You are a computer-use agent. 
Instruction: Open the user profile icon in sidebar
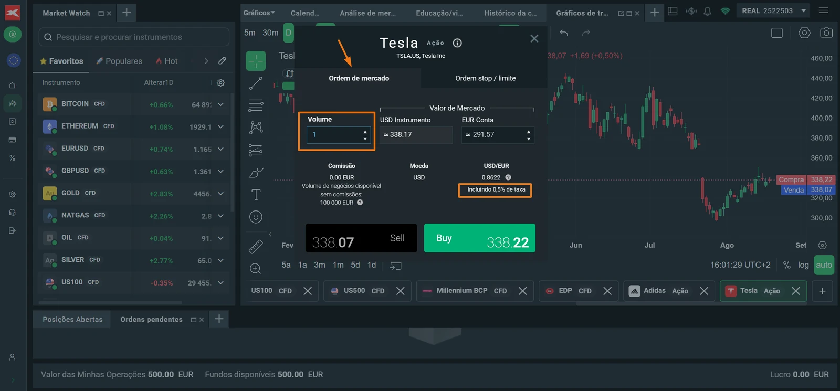click(x=13, y=357)
